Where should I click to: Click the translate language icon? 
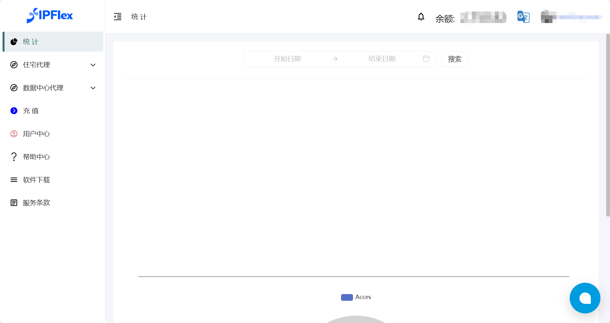[x=523, y=17]
